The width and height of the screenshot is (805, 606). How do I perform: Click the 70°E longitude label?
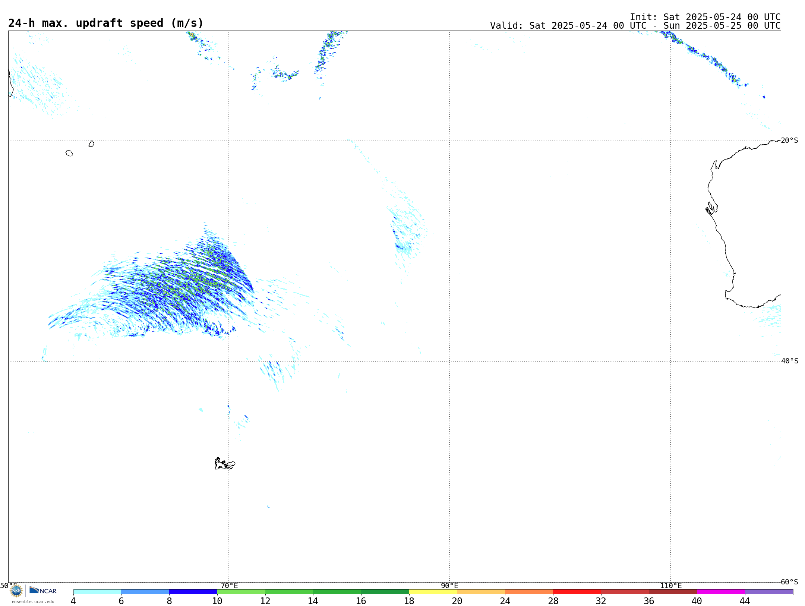[x=229, y=586]
